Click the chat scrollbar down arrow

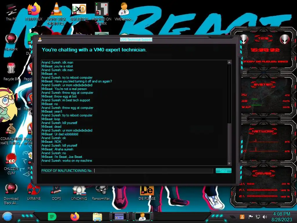click(x=229, y=163)
